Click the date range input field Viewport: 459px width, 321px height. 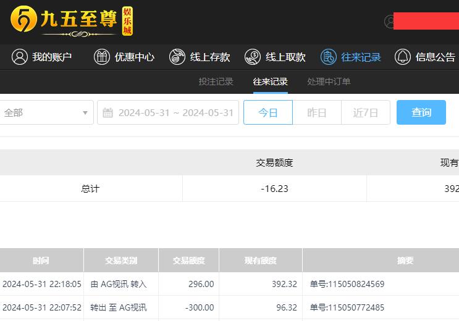tap(168, 112)
